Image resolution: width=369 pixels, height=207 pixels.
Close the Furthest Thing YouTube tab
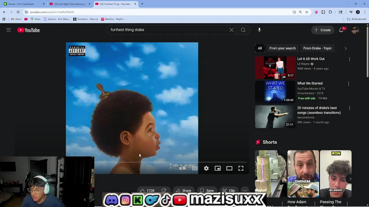click(x=135, y=4)
